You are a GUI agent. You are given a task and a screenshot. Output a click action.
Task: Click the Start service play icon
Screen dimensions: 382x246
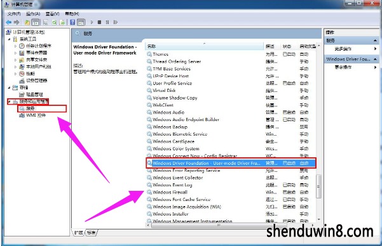tap(92, 22)
